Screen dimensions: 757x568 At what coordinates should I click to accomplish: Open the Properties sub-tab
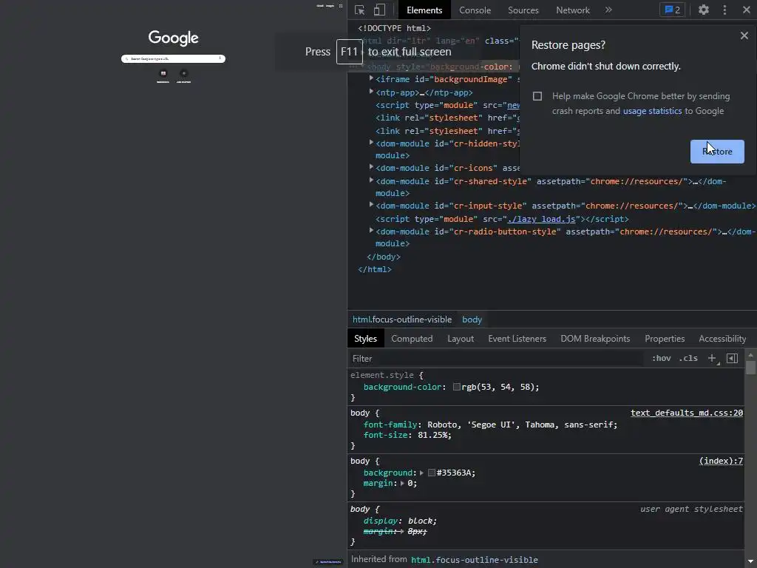[x=665, y=339]
